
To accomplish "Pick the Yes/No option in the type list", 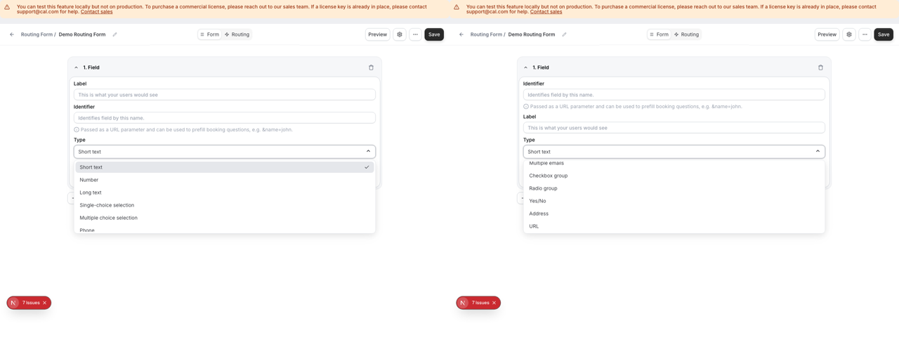I will click(x=537, y=201).
